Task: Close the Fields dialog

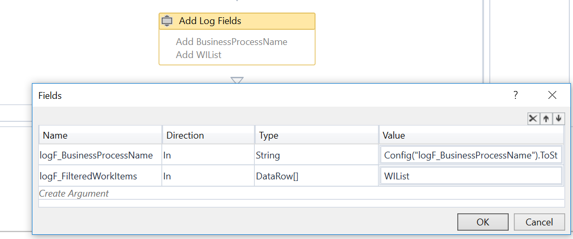Action: click(x=552, y=95)
